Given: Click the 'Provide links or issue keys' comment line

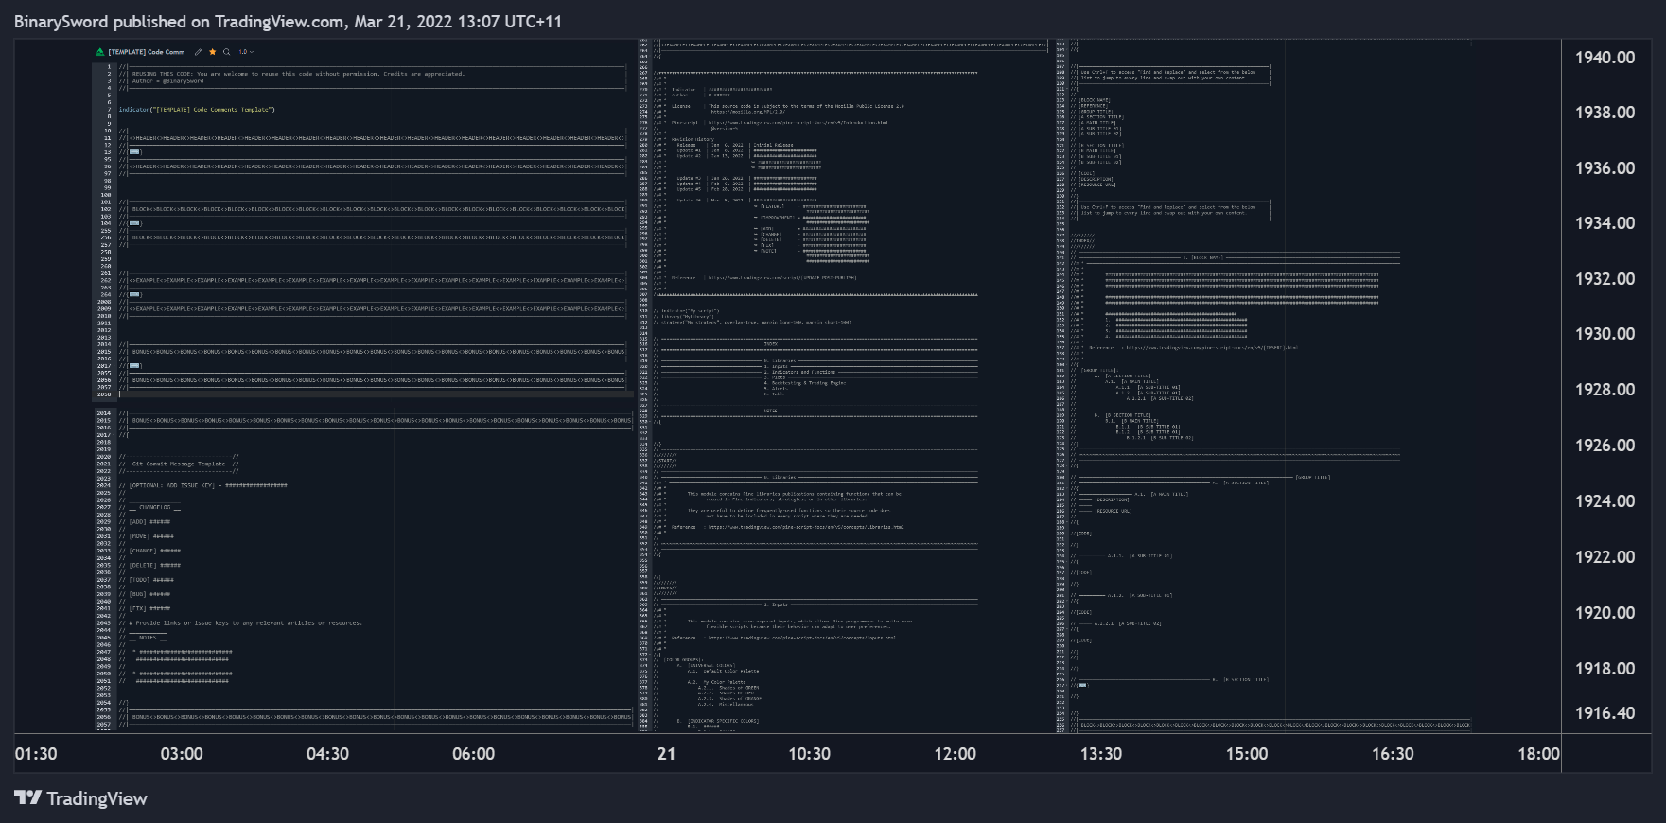Looking at the screenshot, I should (241, 623).
